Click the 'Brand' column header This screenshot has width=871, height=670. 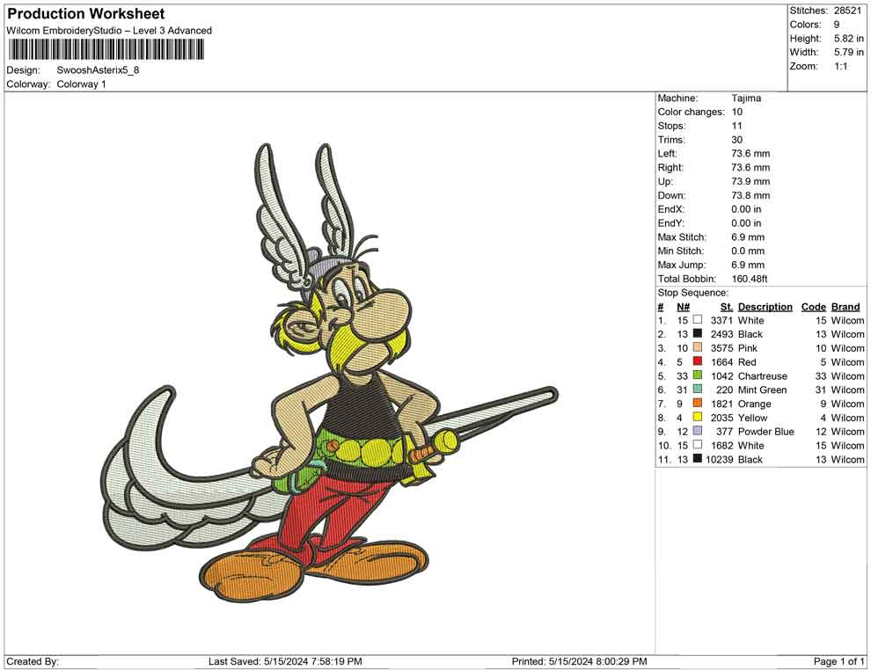point(845,307)
